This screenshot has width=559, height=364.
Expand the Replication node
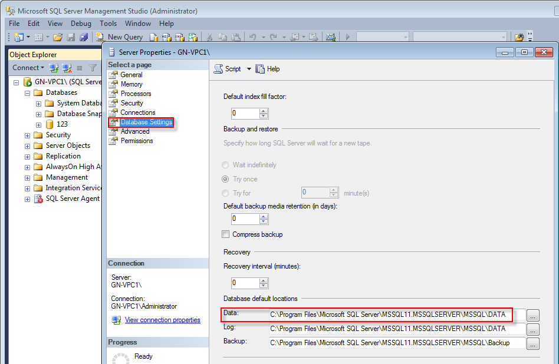[28, 157]
